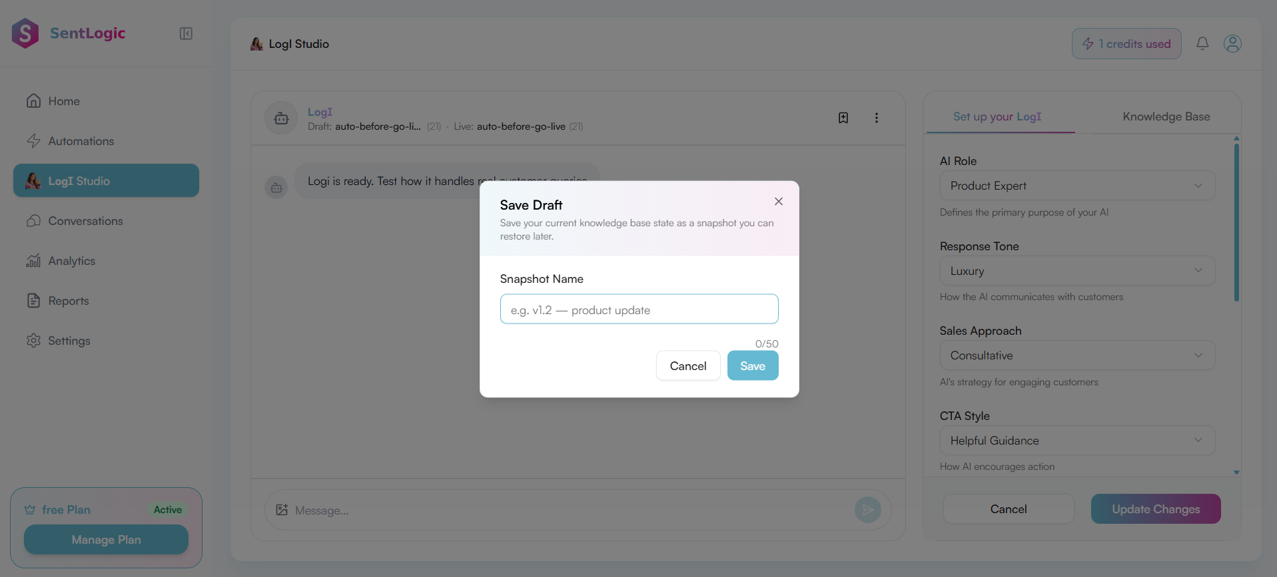Viewport: 1277px width, 577px height.
Task: Open Reports in the sidebar
Action: pyautogui.click(x=106, y=301)
